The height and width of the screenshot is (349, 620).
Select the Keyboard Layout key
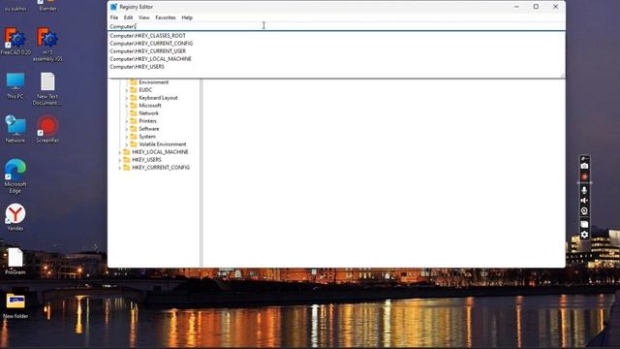pyautogui.click(x=158, y=98)
